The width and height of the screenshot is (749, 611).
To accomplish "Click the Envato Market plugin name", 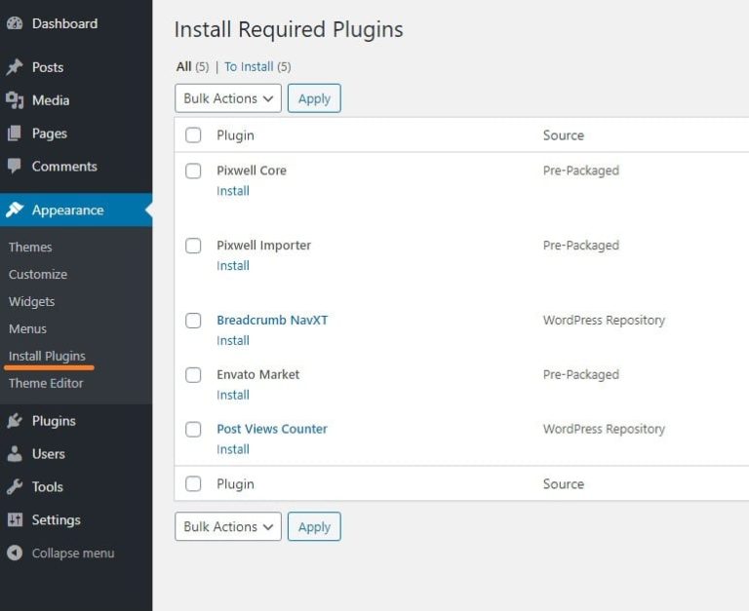I will pos(257,374).
